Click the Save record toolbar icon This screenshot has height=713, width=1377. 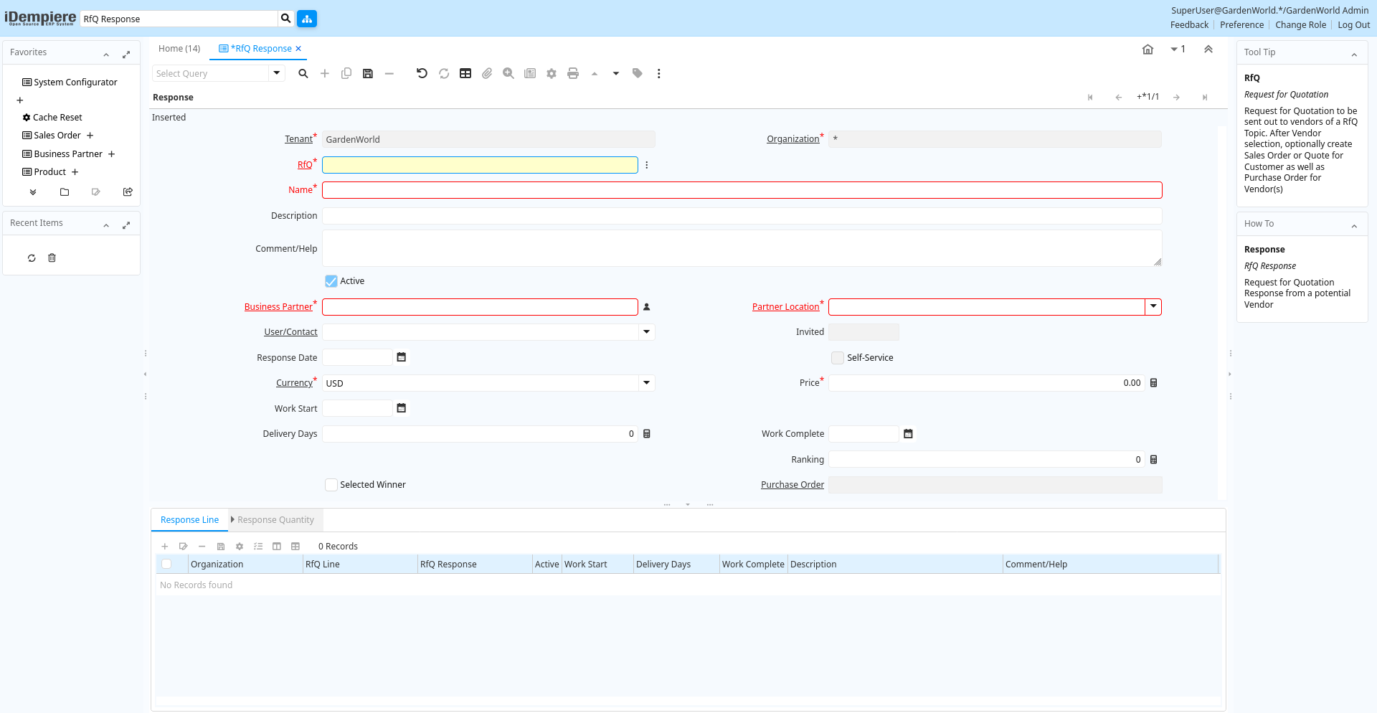click(x=368, y=73)
